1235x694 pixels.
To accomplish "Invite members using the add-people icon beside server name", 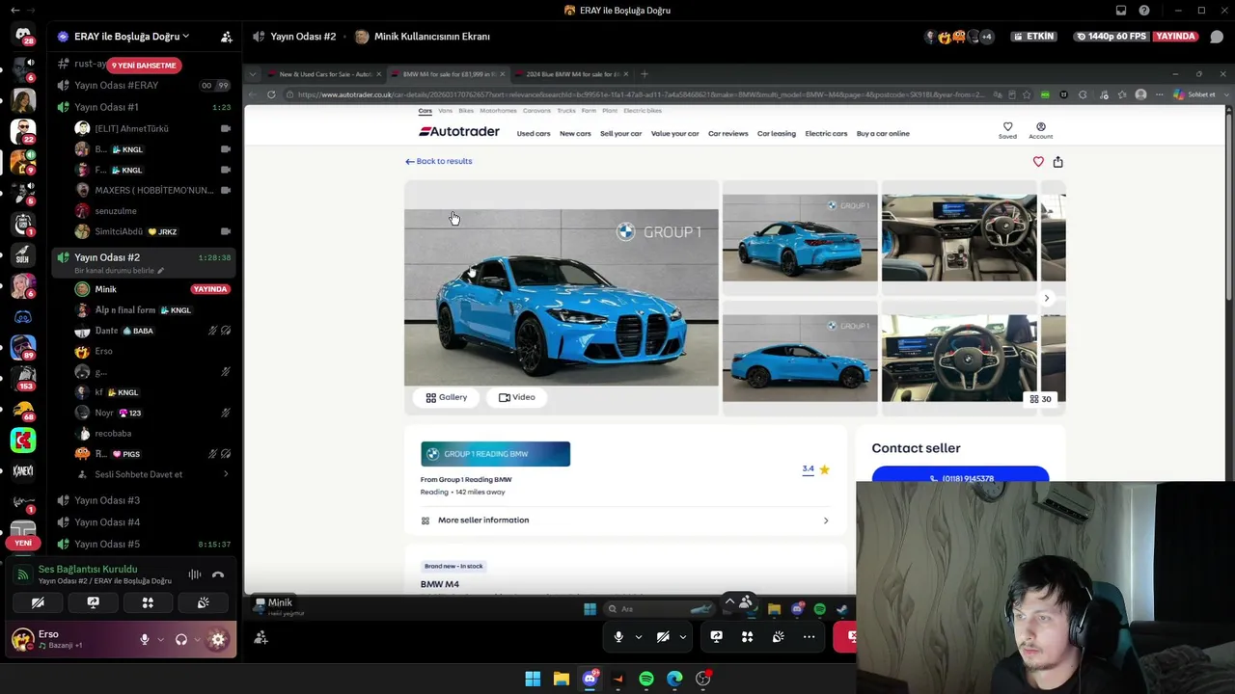I will [226, 37].
